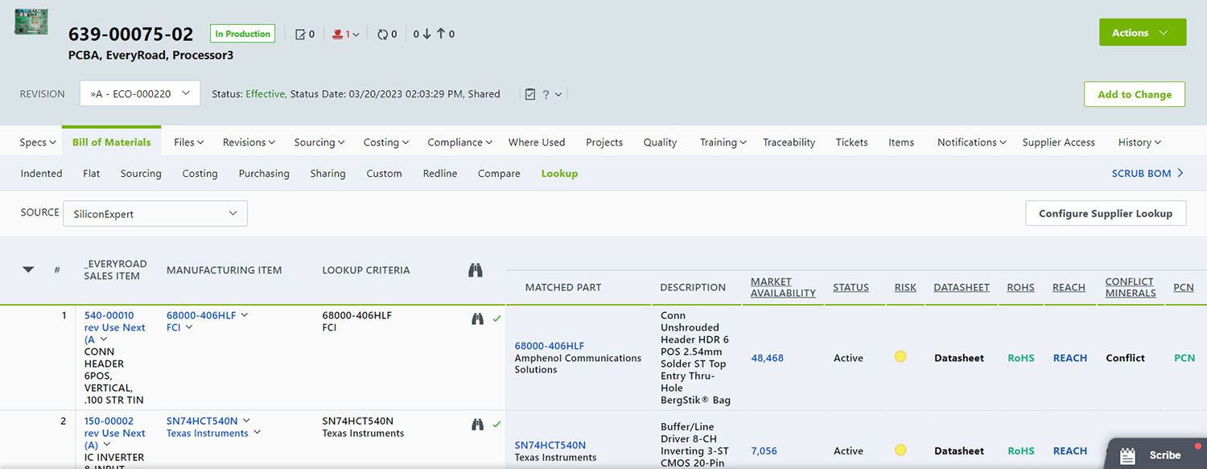
Task: Click binoculars icon in the table header
Action: pos(476,270)
